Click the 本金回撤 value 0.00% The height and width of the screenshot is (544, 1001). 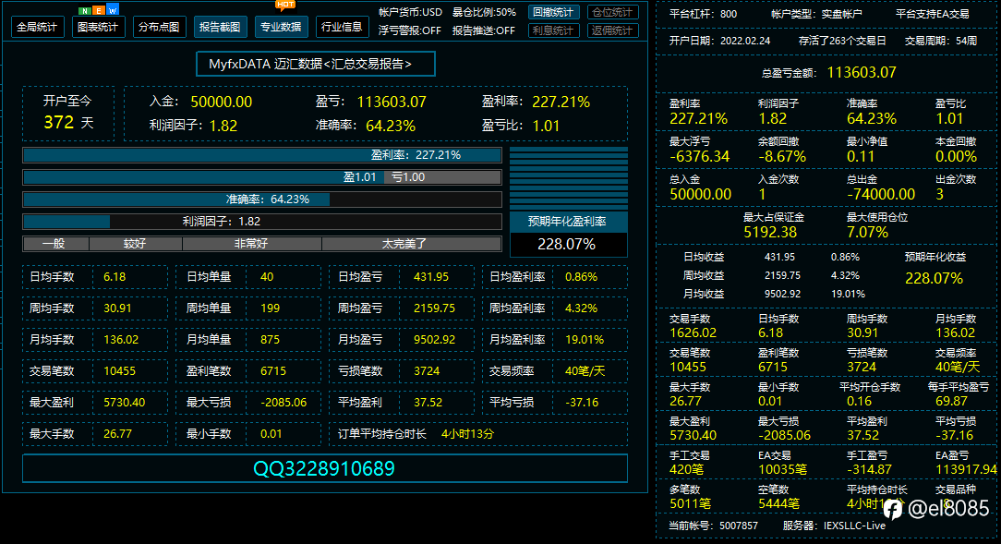956,156
